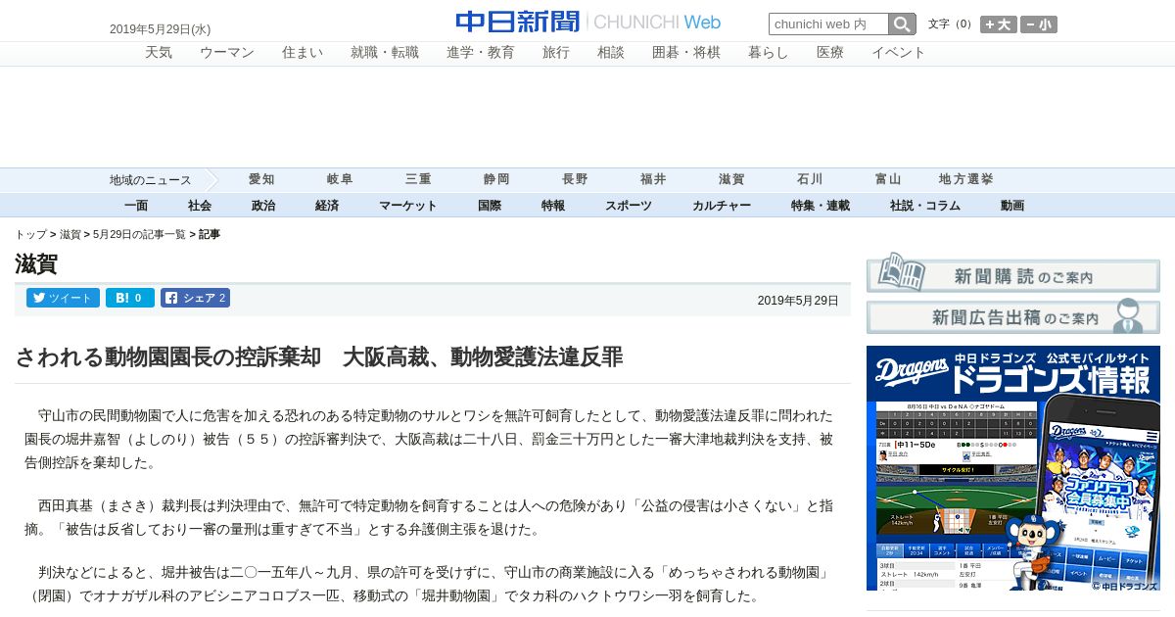Viewport: 1175px width, 617px height.
Task: Go to 動画 section
Action: tap(1012, 206)
